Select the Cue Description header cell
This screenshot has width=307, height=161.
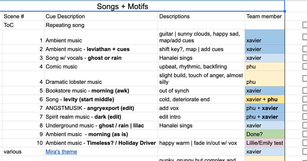point(101,16)
